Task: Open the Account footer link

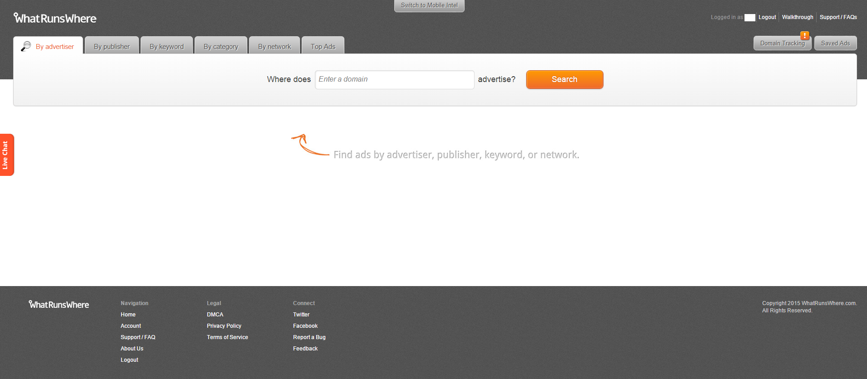Action: coord(131,326)
